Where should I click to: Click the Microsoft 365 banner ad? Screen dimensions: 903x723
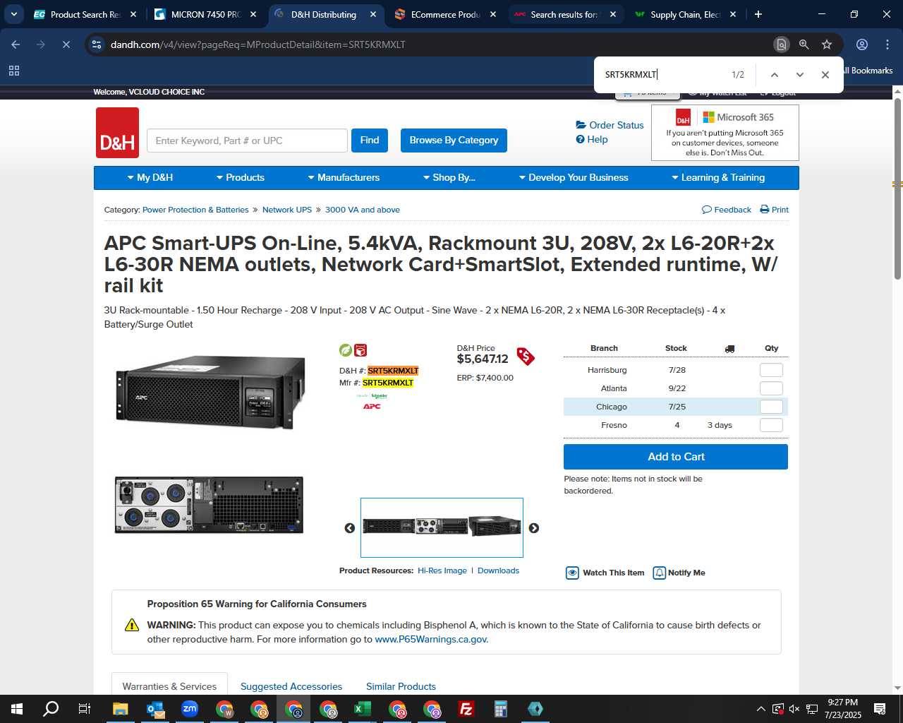tap(725, 133)
